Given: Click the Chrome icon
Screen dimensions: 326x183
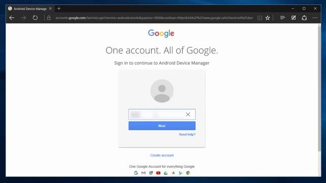Looking at the screenshot, I should pyautogui.click(x=188, y=173).
